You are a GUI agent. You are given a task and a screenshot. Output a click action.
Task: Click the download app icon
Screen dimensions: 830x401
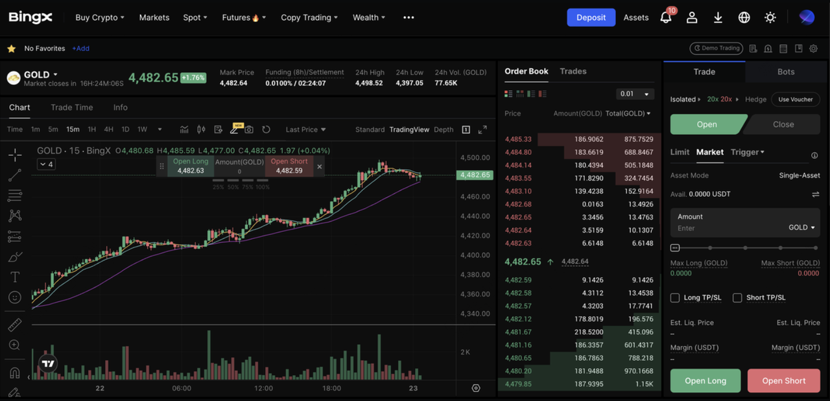(x=718, y=17)
